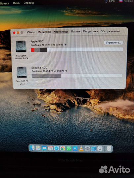
Task: Click the SSD-диск 240 ГБ, SATA label
Action: coord(21,57)
